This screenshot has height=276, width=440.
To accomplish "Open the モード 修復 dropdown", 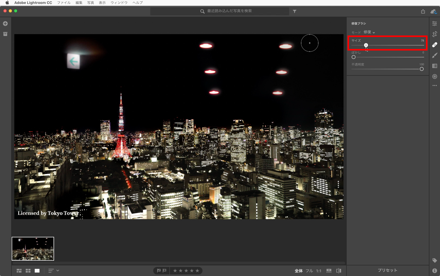I will click(x=369, y=32).
